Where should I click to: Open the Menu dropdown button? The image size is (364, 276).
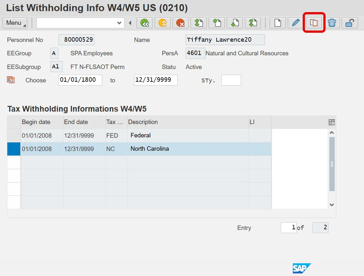tap(15, 23)
